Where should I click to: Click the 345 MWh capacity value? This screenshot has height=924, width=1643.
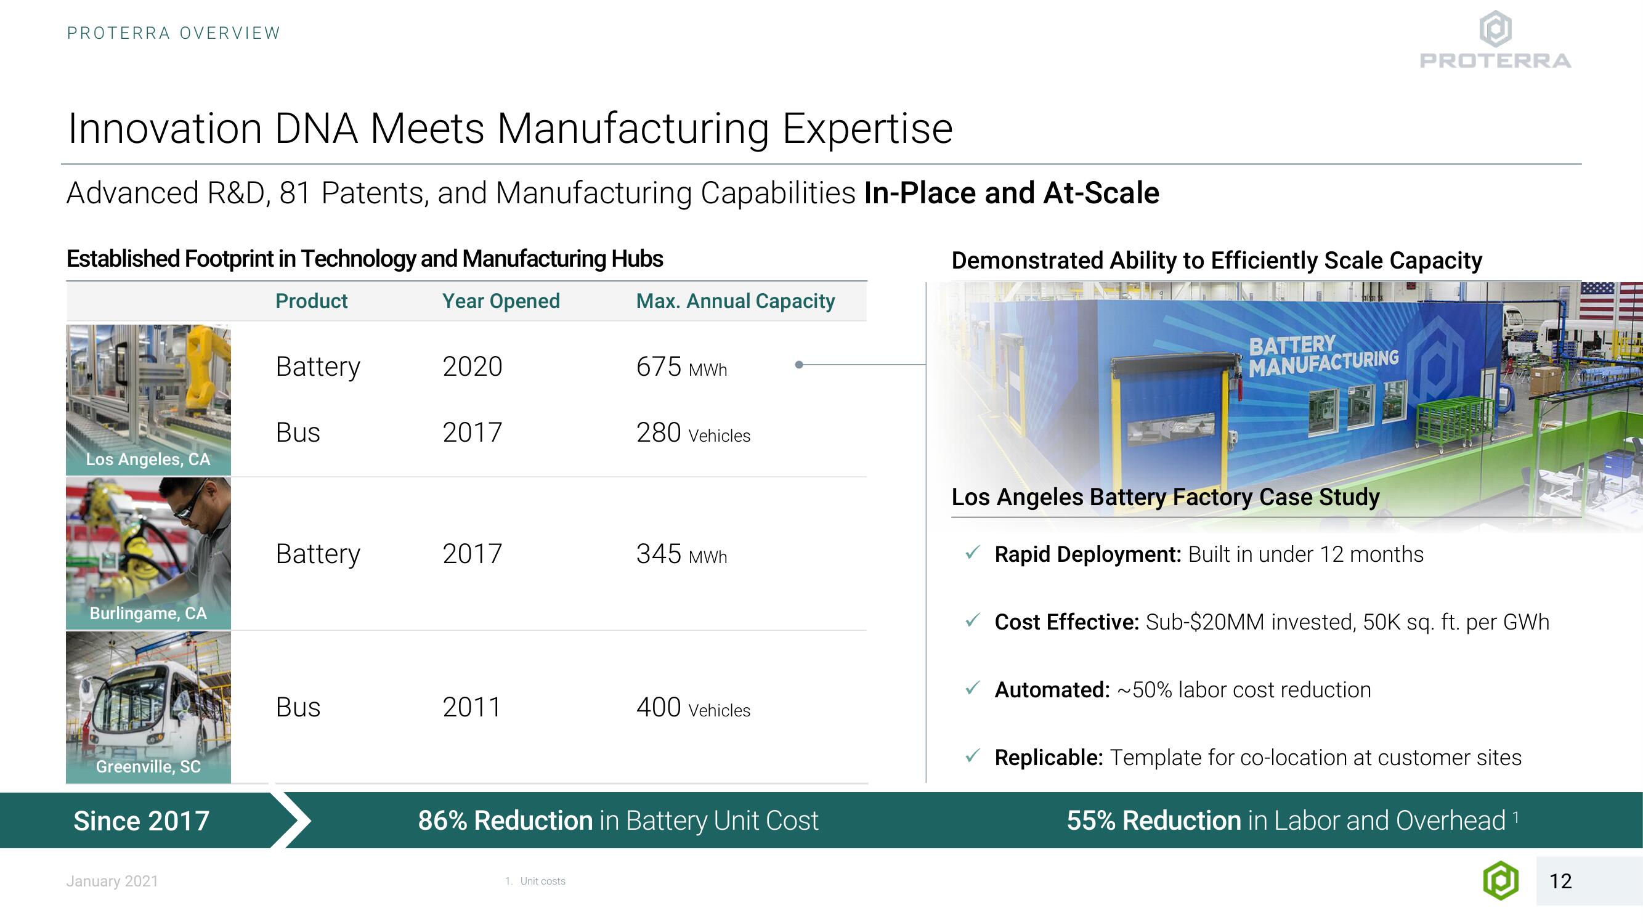pos(682,554)
